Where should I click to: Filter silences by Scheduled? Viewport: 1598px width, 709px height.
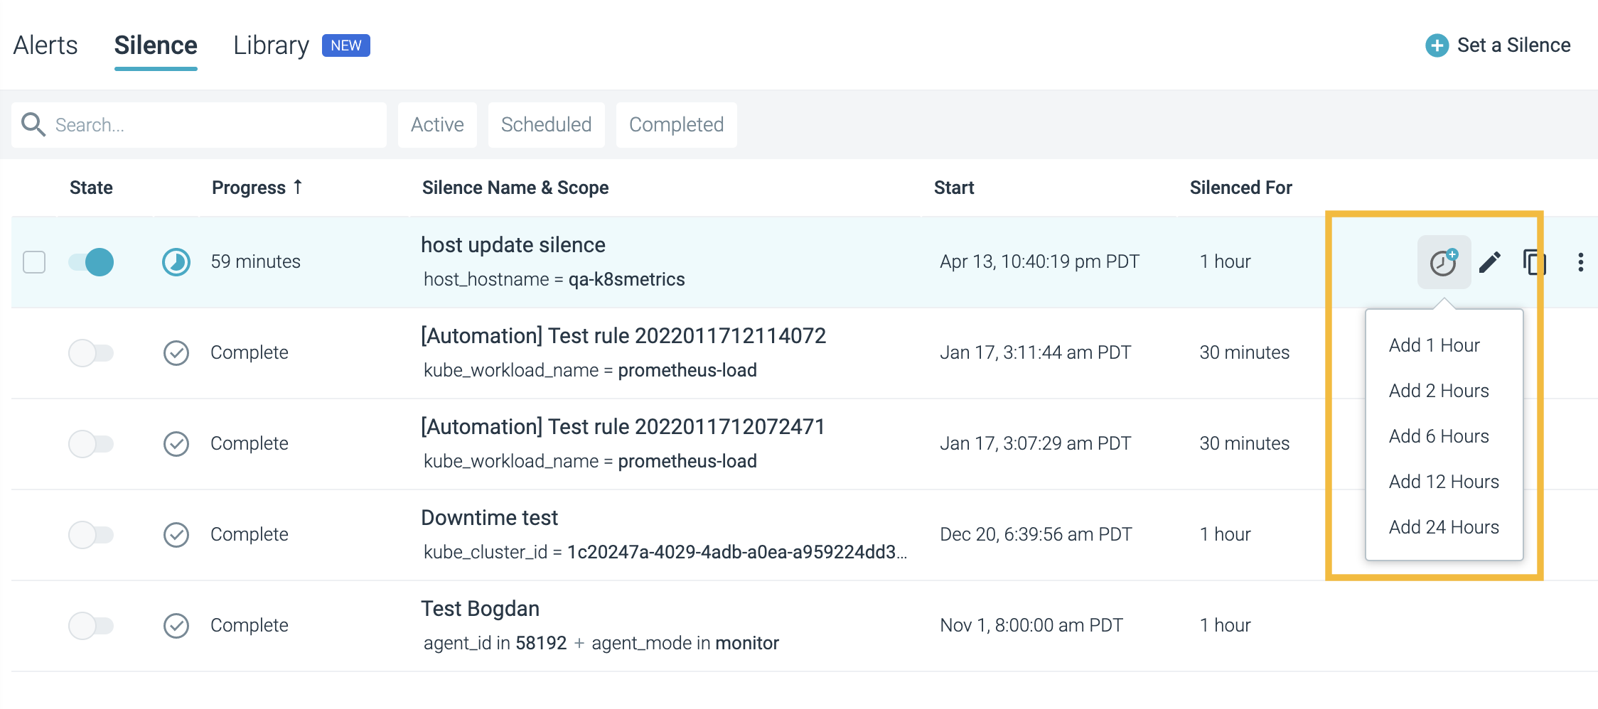coord(546,125)
